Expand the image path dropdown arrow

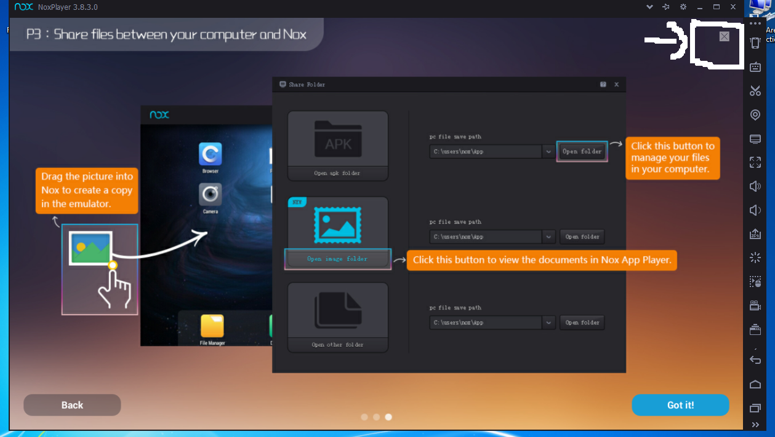(x=548, y=237)
